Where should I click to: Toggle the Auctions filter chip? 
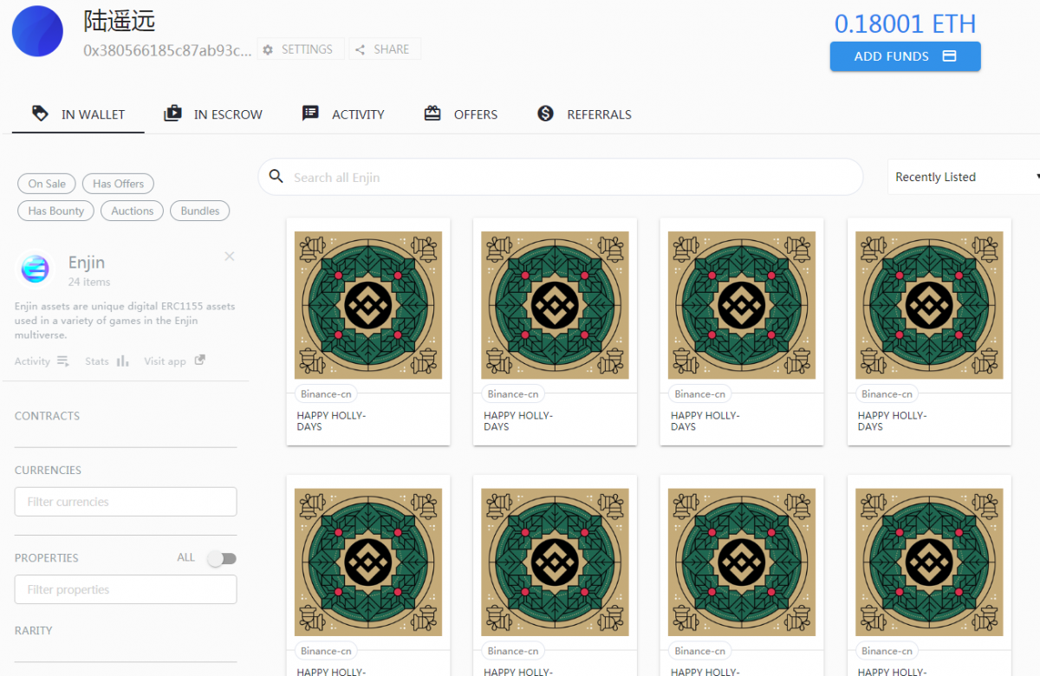point(132,211)
